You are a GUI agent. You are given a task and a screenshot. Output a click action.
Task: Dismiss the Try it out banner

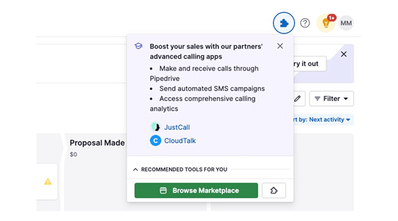click(x=344, y=54)
